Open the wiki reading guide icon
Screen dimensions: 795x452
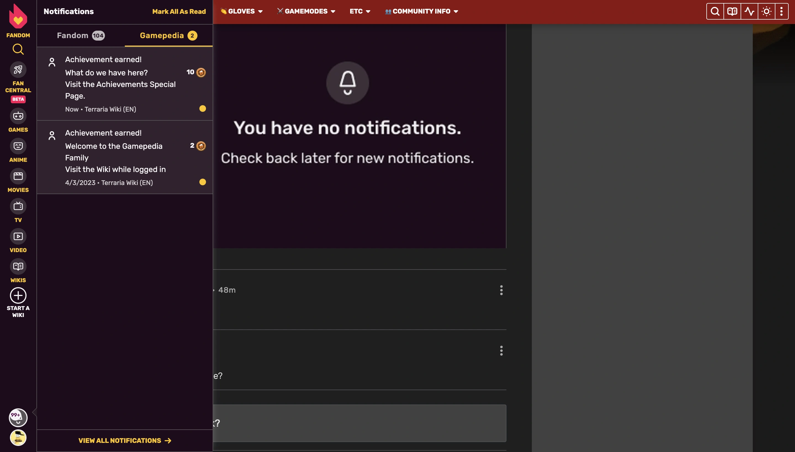[x=732, y=11]
